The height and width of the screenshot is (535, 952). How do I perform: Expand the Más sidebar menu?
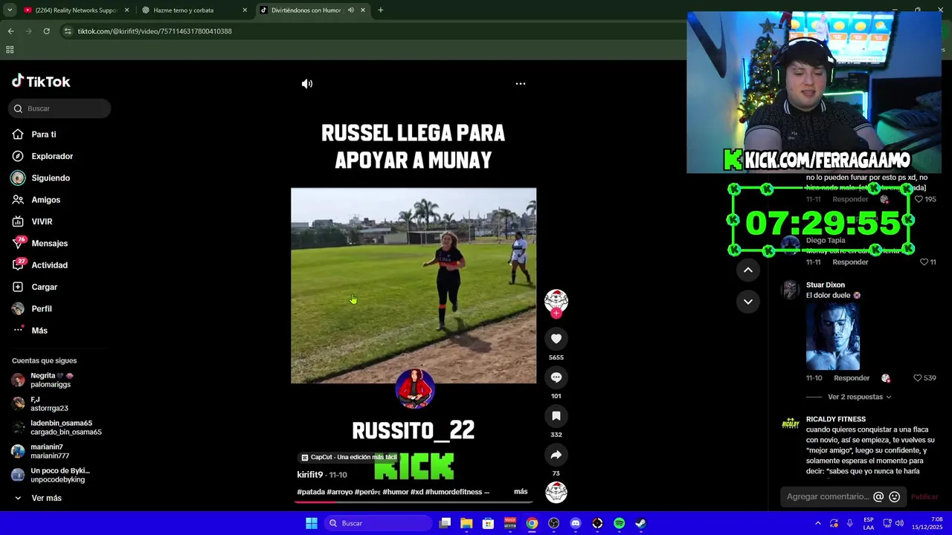point(39,331)
